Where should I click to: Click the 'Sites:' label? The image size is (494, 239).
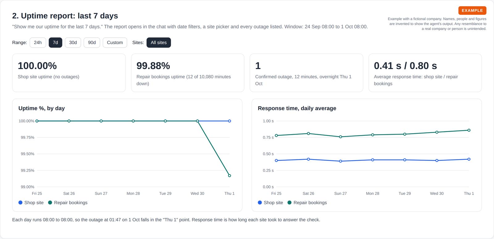(x=138, y=43)
